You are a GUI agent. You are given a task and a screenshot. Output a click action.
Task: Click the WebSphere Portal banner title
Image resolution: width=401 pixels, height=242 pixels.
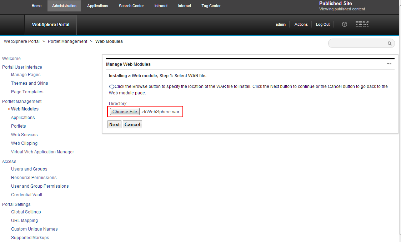[x=51, y=25]
